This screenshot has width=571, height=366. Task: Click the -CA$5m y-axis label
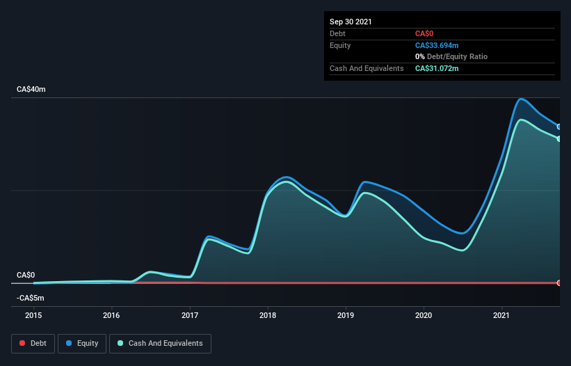pos(31,298)
